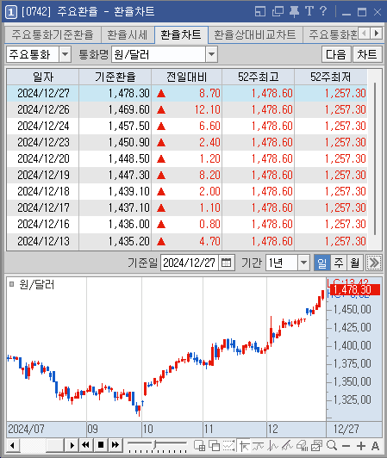
Task: Click the letter A icon in chart toolbar
Action: pos(375,446)
